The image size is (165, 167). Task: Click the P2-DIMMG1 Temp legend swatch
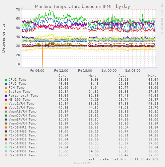click(x=6, y=151)
